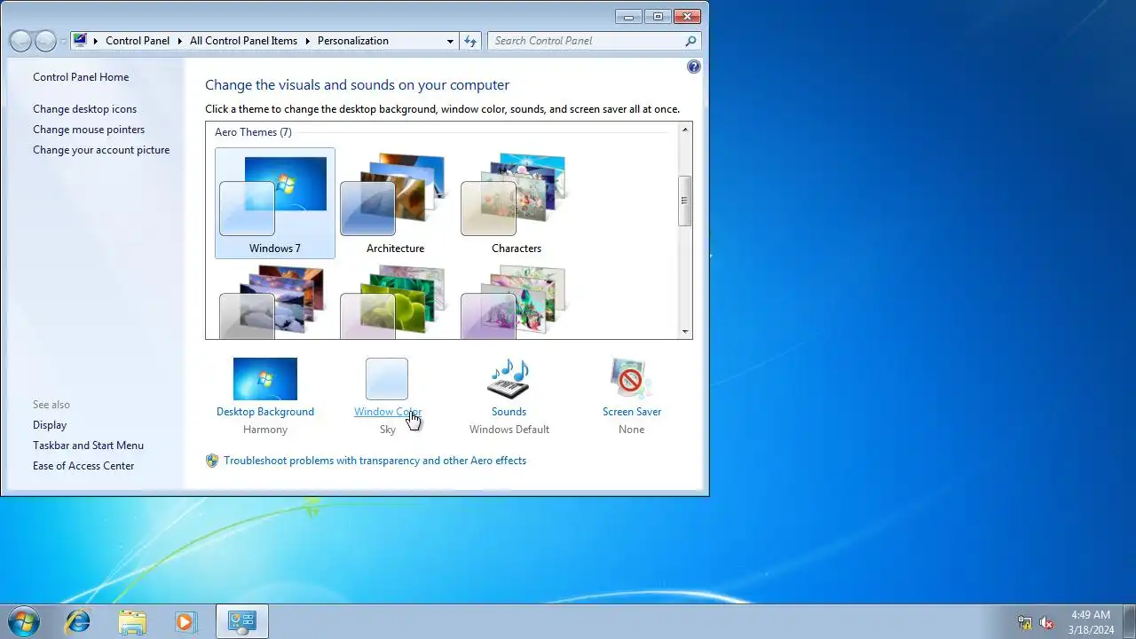Click the shield icon beside Troubleshoot link
This screenshot has width=1136, height=639.
[212, 461]
